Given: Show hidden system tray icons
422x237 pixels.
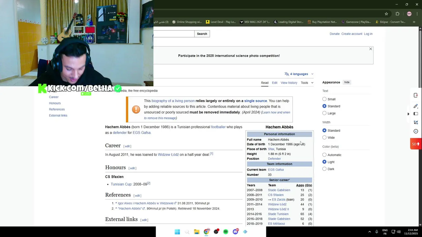Looking at the screenshot, I should pyautogui.click(x=369, y=232).
